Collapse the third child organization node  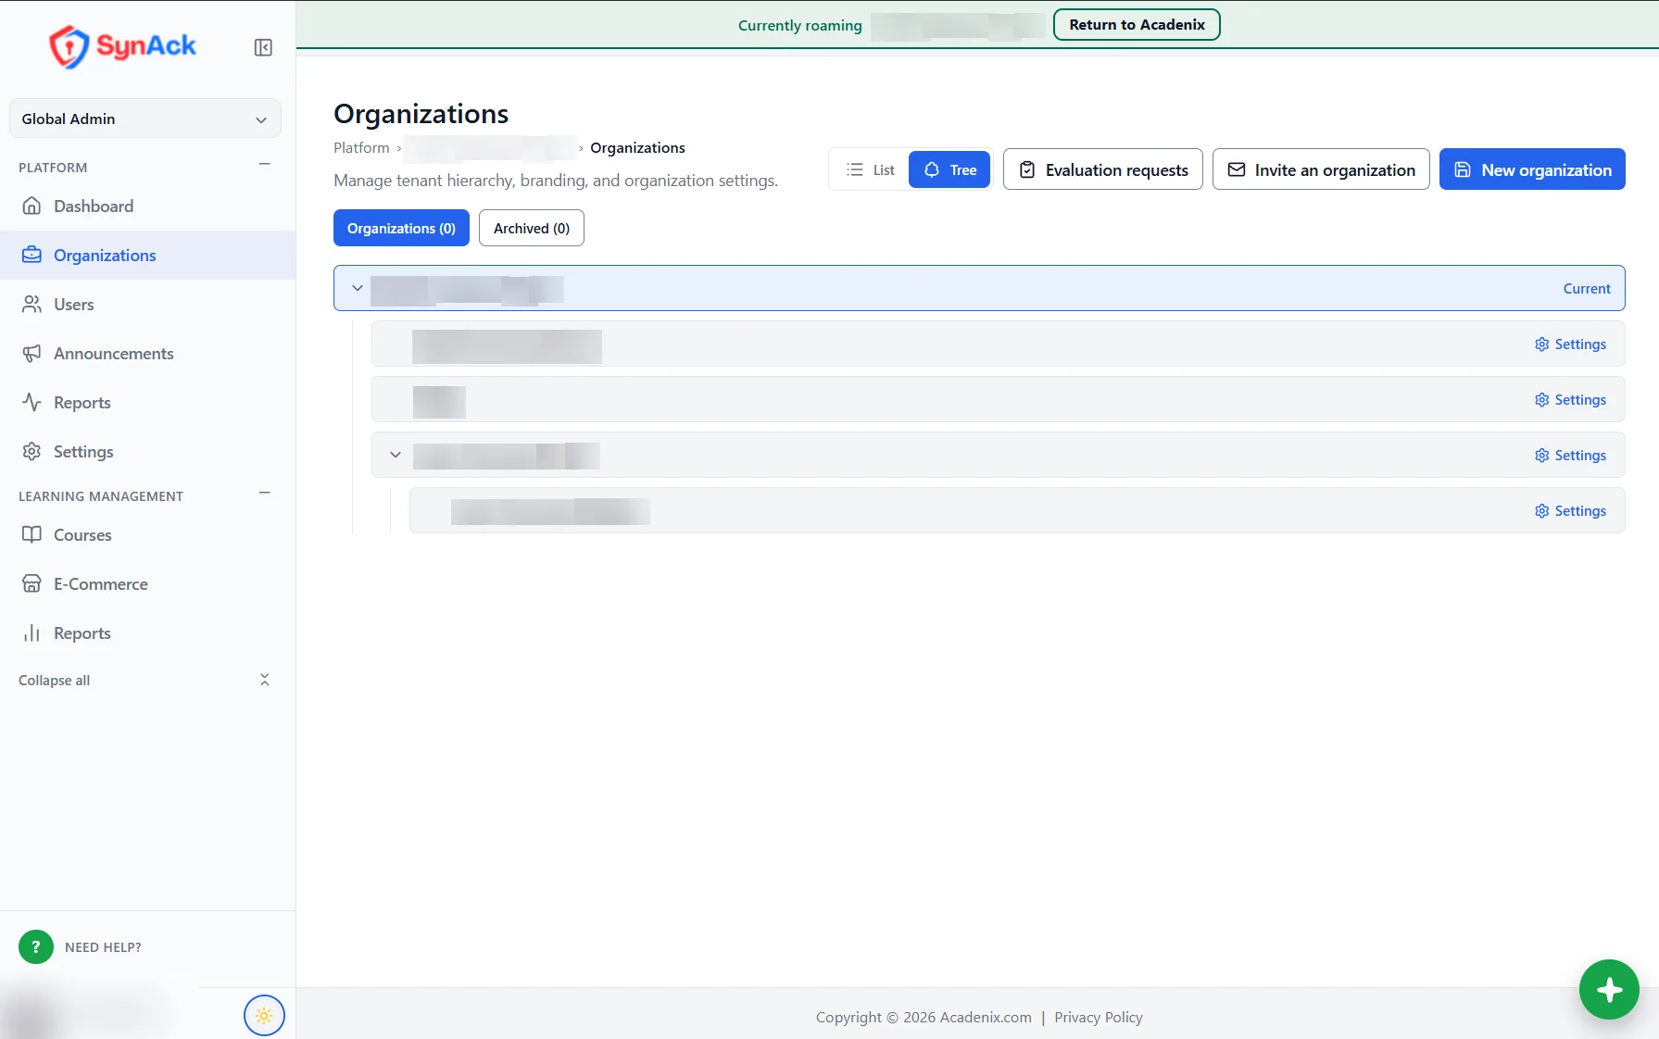click(395, 455)
